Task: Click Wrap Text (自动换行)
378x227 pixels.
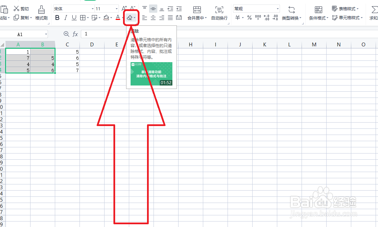Action: coord(219,13)
